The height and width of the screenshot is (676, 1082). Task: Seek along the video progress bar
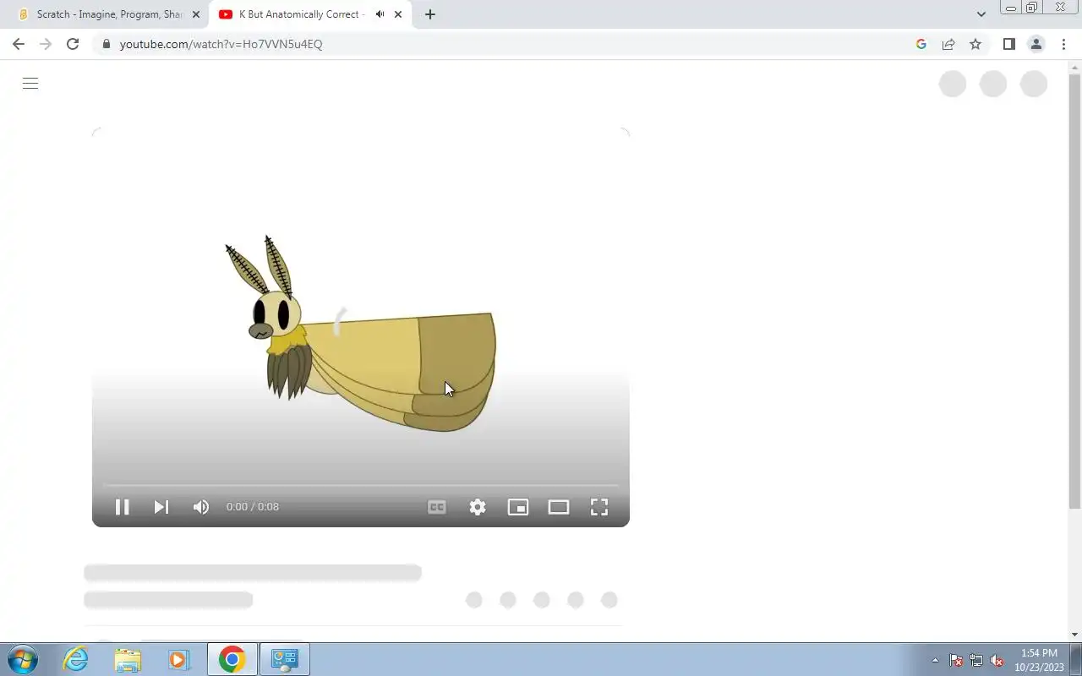(x=361, y=485)
